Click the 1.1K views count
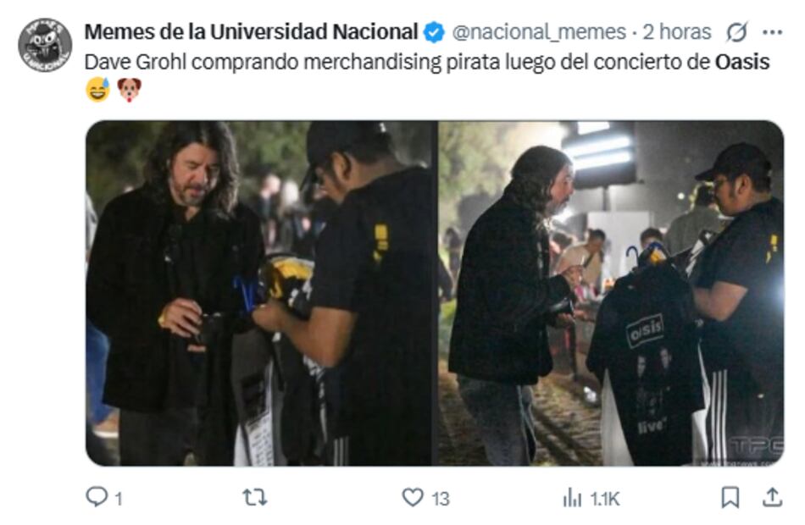This screenshot has height=525, width=805. pyautogui.click(x=605, y=499)
